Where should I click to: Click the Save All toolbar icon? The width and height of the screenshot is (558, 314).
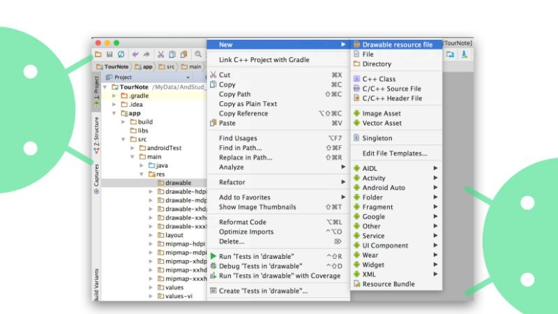(x=110, y=54)
